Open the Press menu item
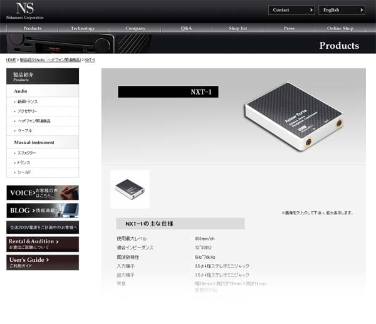The width and height of the screenshot is (376, 324). click(x=289, y=28)
